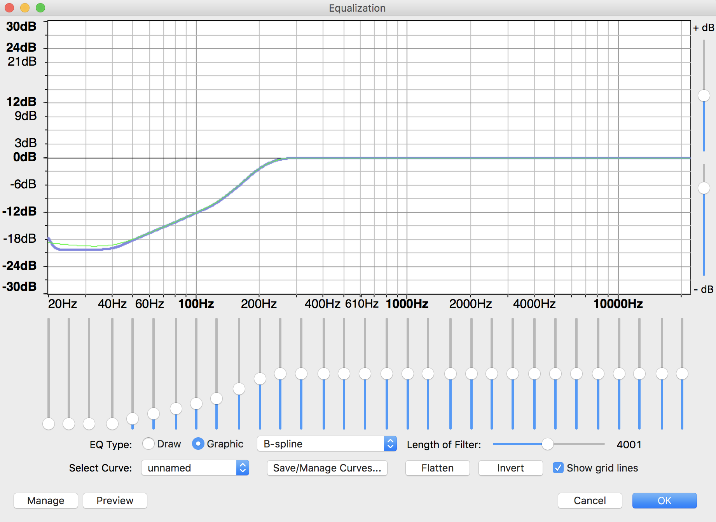Click the leftmost 20Hz band slider knob
716x522 pixels.
coord(49,424)
